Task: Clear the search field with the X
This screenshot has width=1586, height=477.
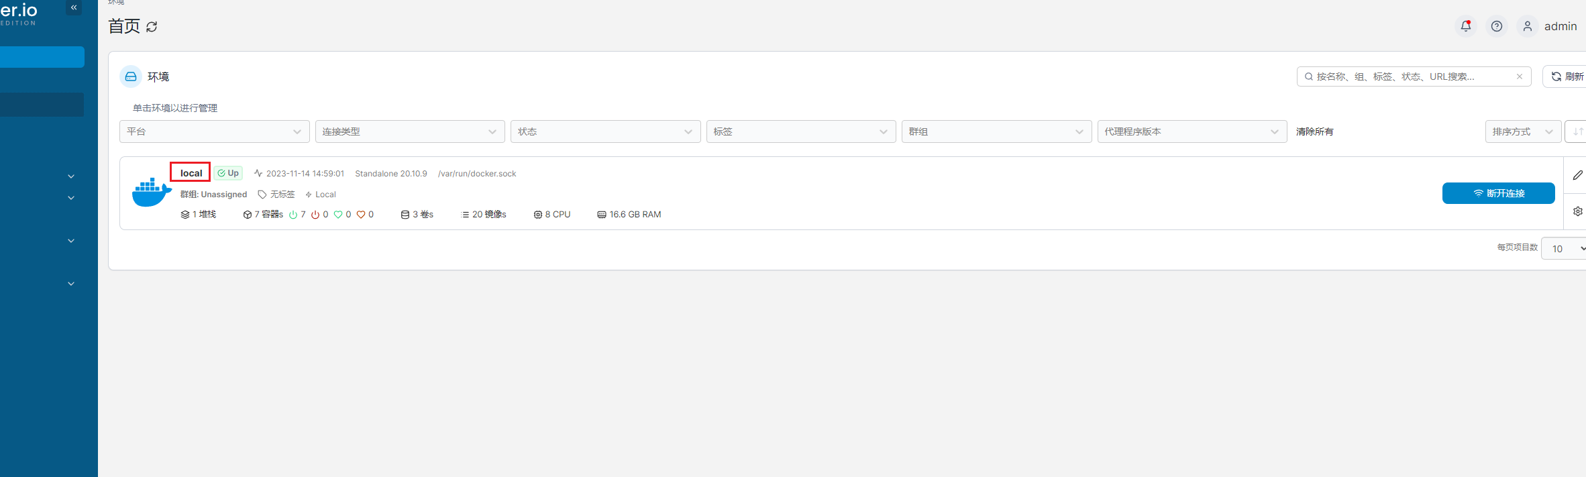Action: [x=1520, y=76]
